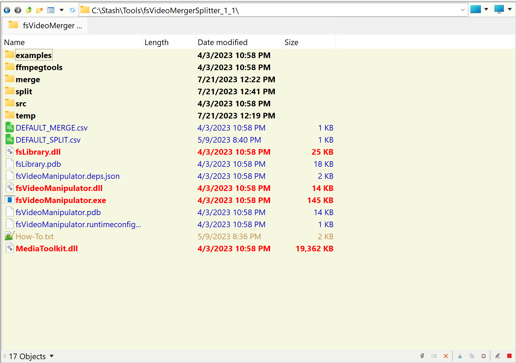Image resolution: width=516 pixels, height=363 pixels.
Task: Click the How-To.txt notepad icon
Action: (10, 236)
